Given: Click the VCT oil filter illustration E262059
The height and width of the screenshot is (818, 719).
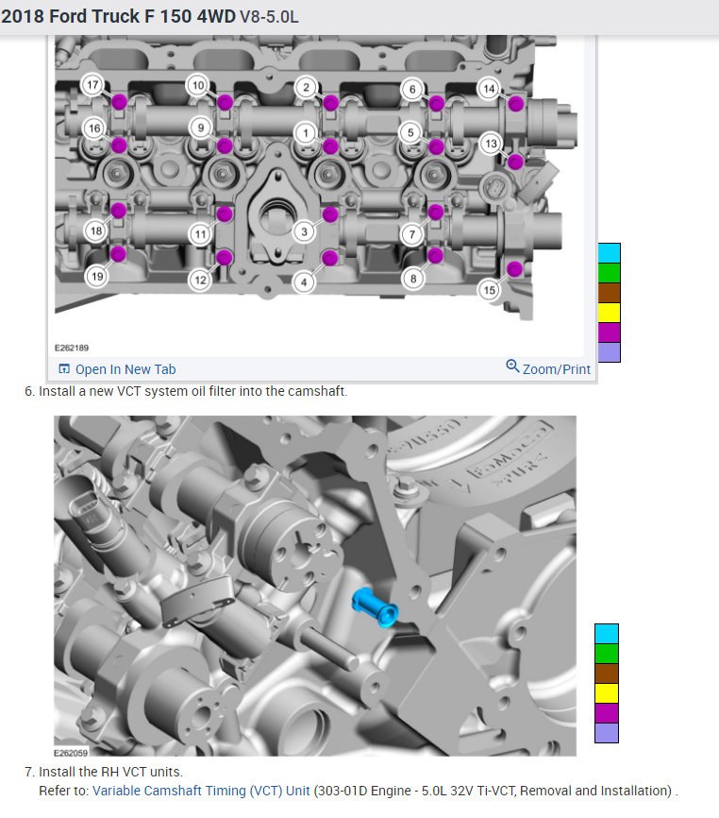Looking at the screenshot, I should coord(315,586).
